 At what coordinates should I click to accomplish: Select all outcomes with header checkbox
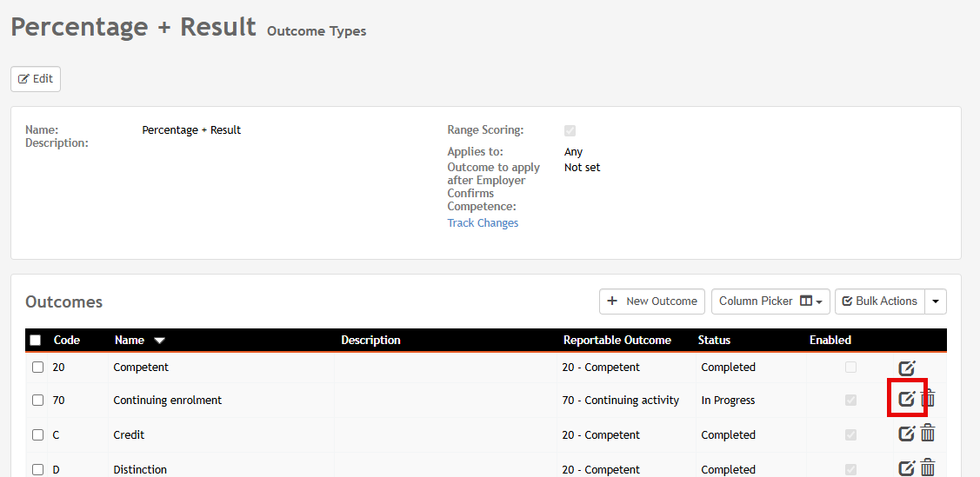[36, 341]
